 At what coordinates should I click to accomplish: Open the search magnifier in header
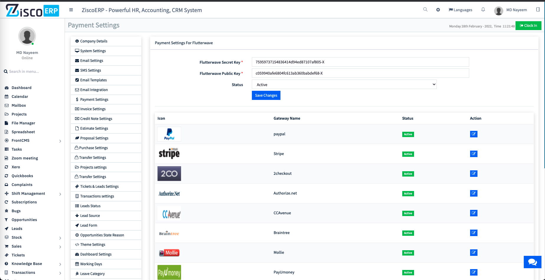(x=425, y=9)
